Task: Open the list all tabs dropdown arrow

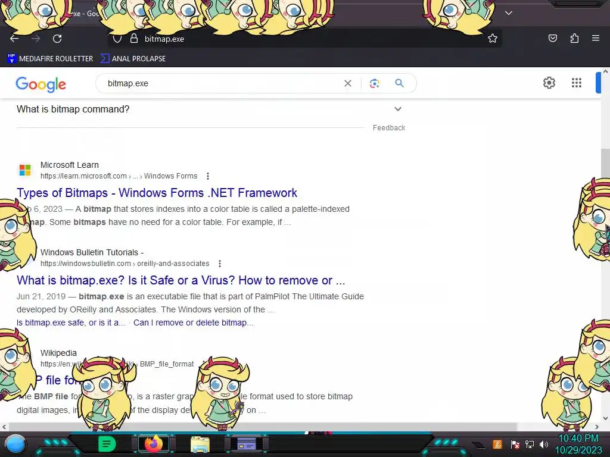Action: (509, 13)
